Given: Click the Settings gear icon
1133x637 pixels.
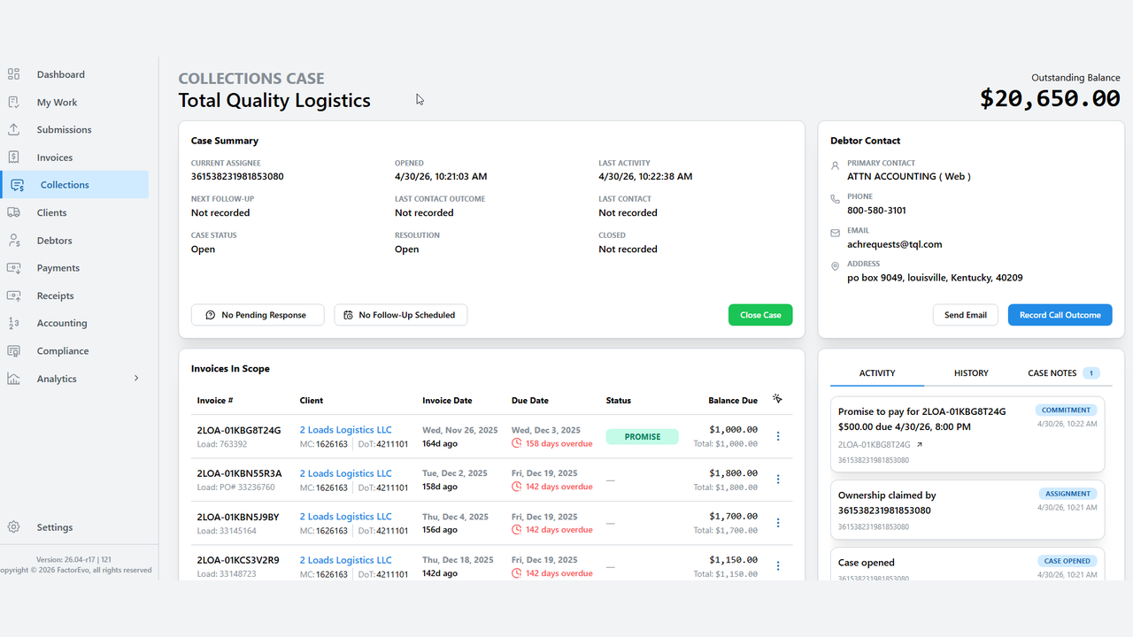Looking at the screenshot, I should (x=13, y=527).
